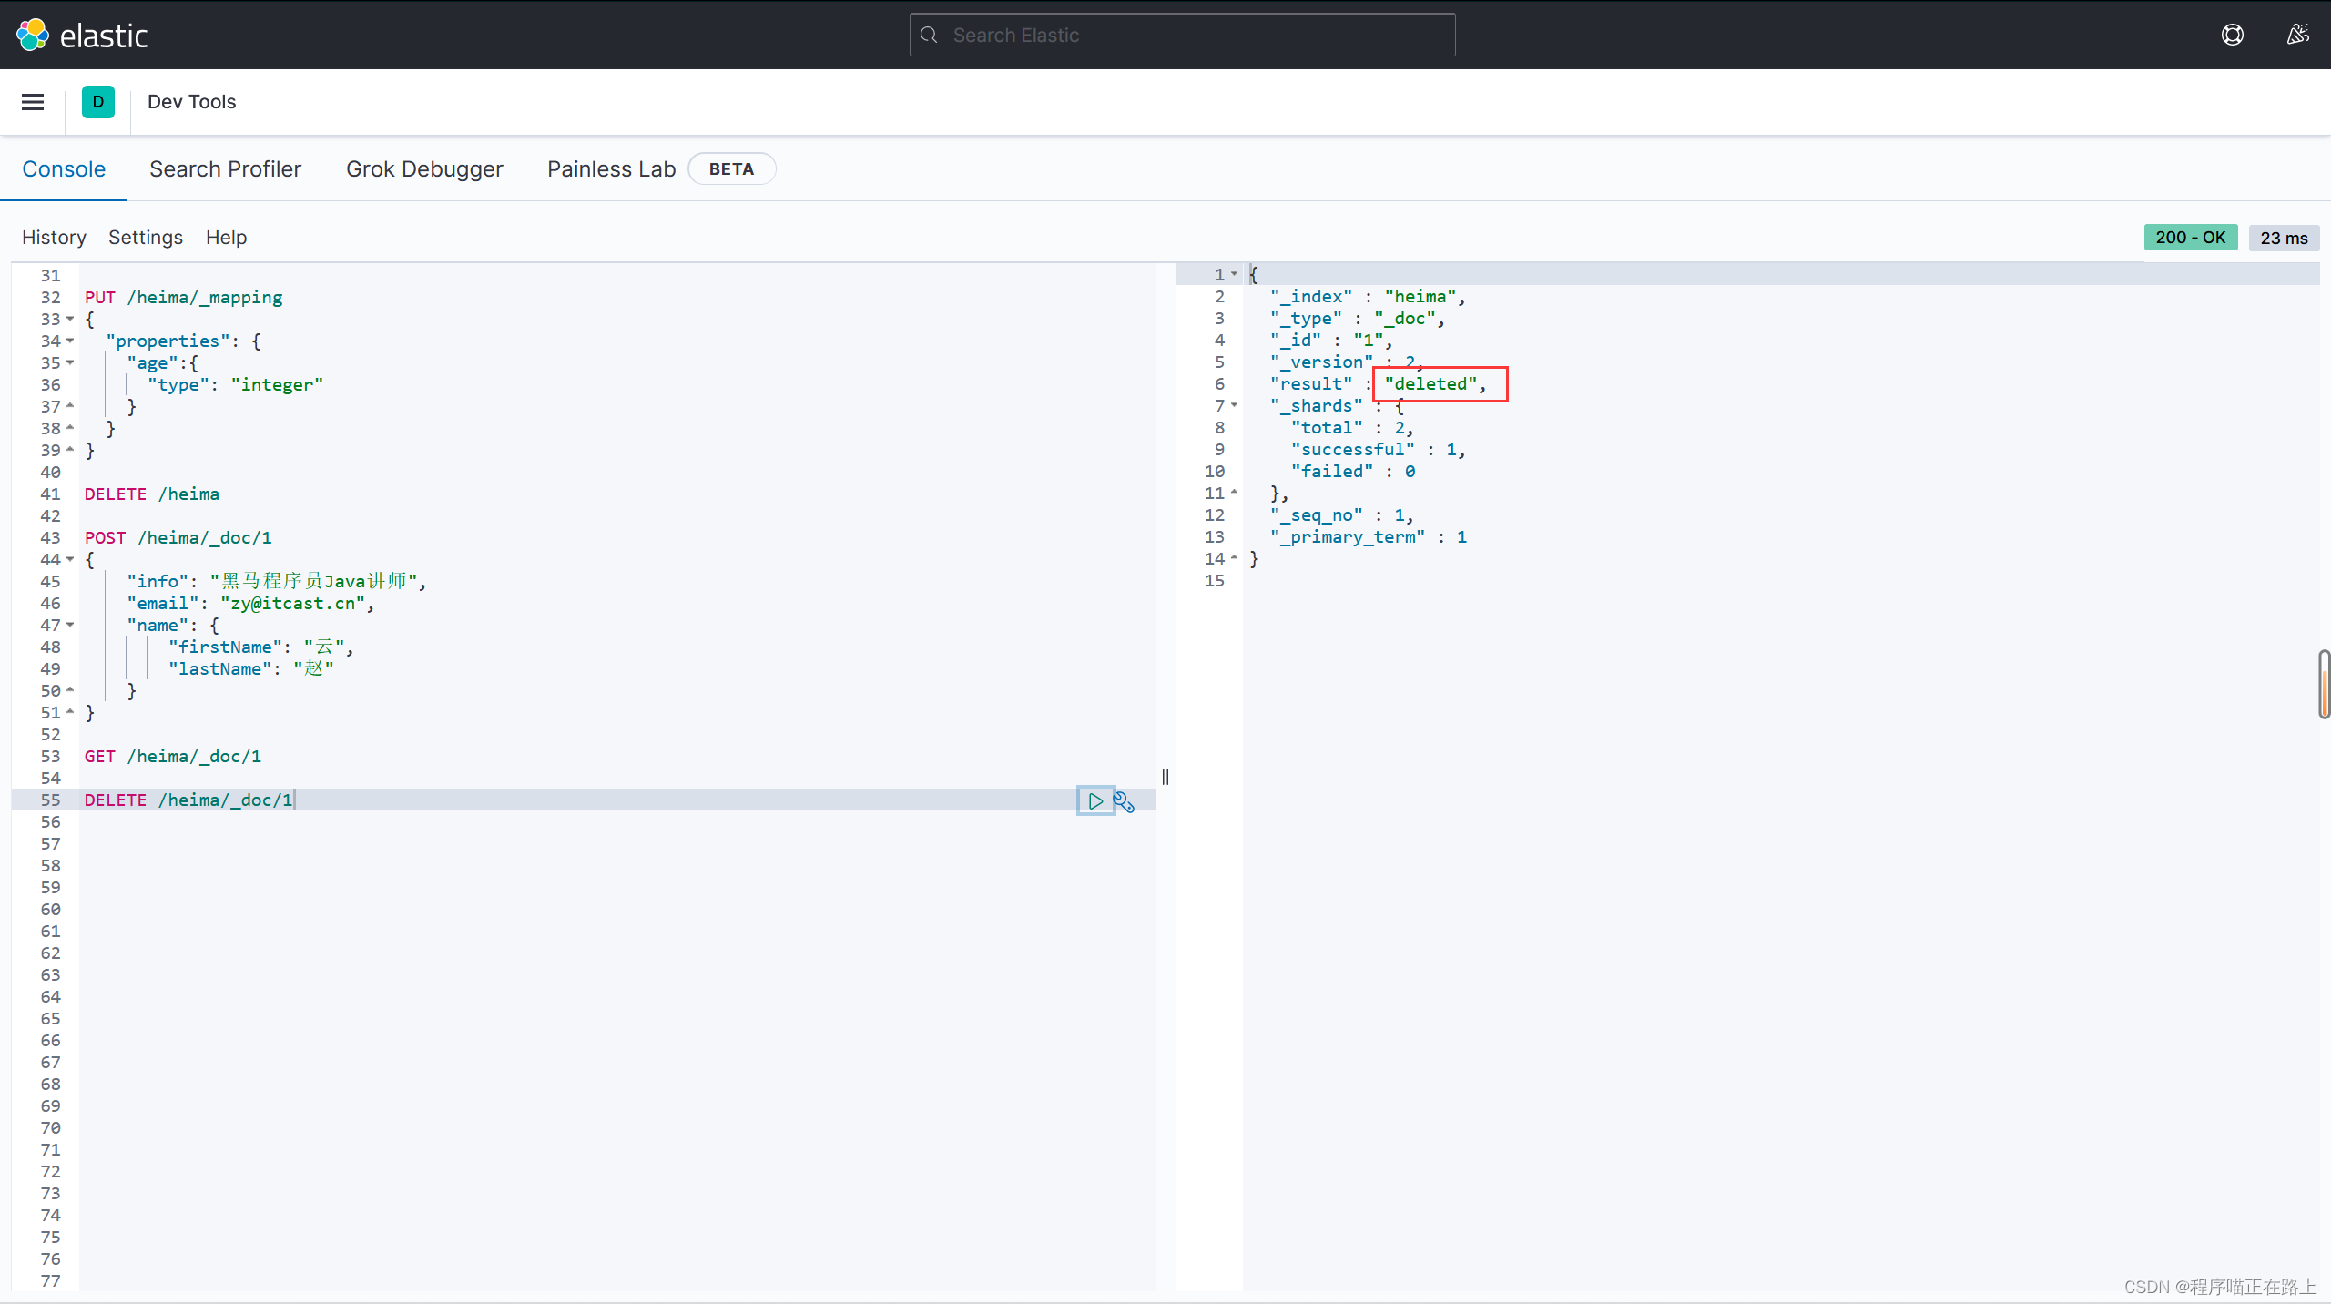
Task: Collapse response root at line 1
Action: click(x=1235, y=274)
